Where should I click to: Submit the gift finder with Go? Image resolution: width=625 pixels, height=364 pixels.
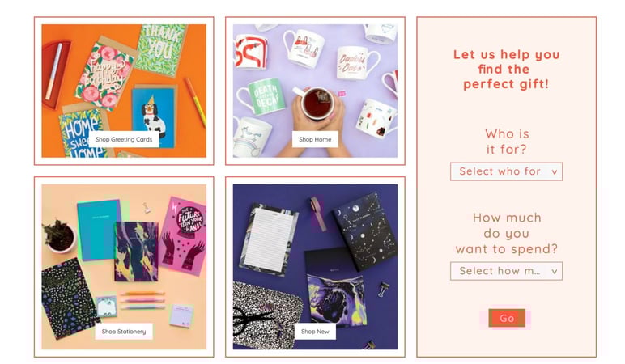(x=507, y=318)
